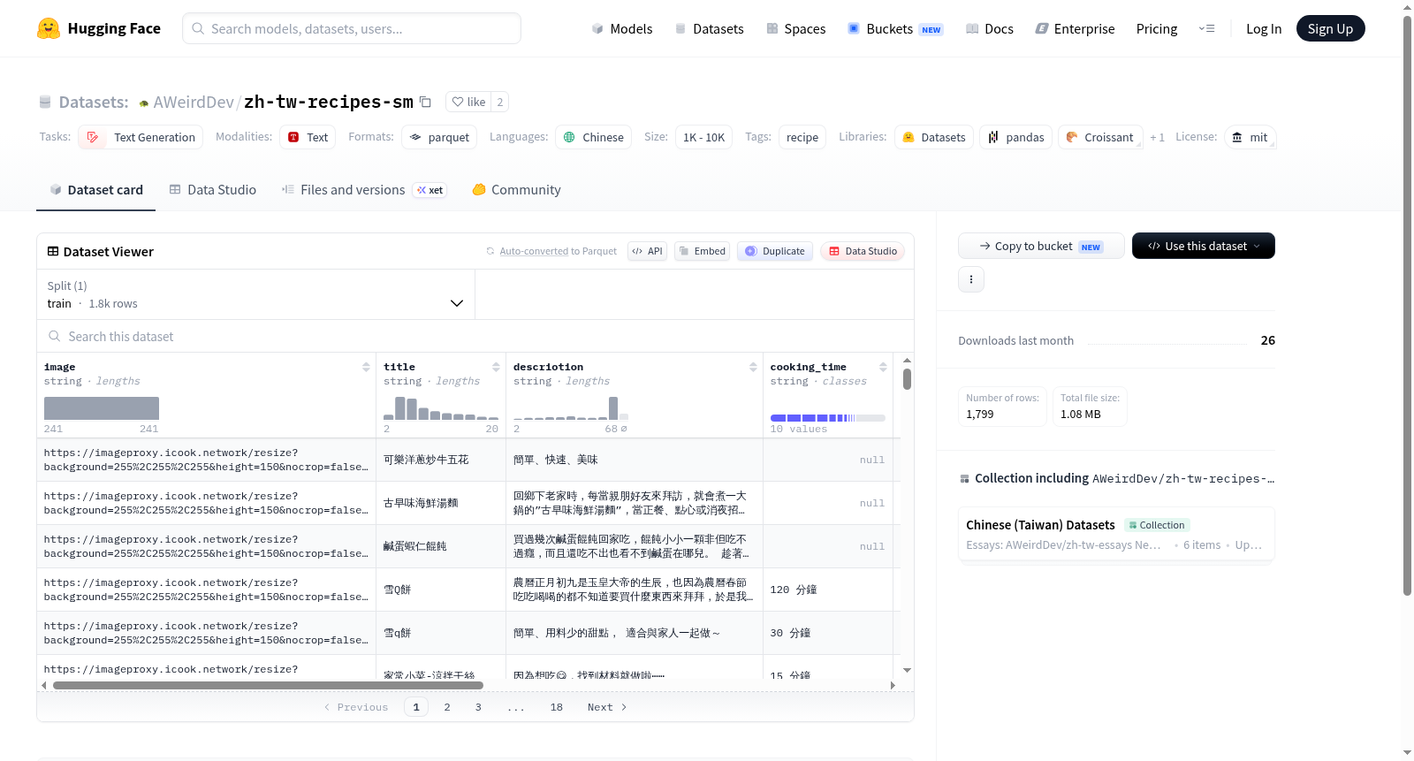Click the title lengths histogram

click(x=441, y=408)
